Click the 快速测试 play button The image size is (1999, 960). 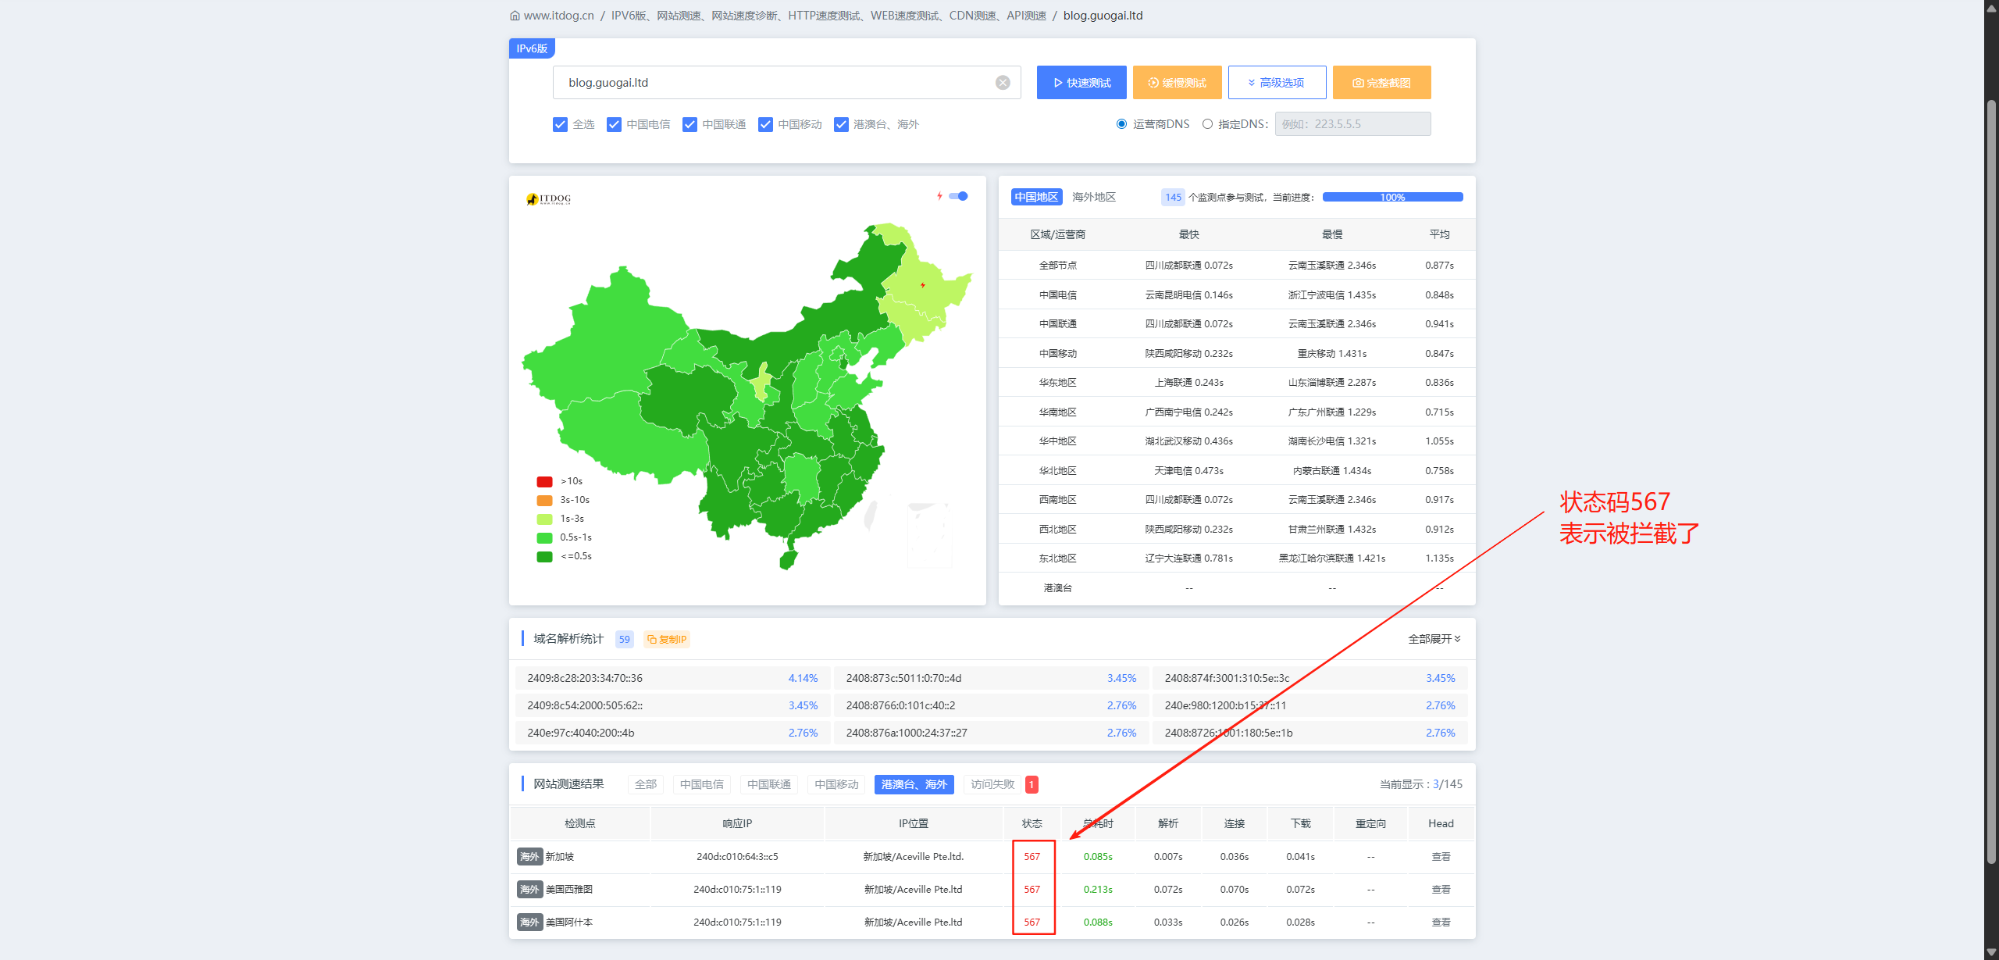tap(1081, 83)
